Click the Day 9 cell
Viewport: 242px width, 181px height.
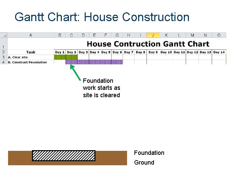point(153,52)
